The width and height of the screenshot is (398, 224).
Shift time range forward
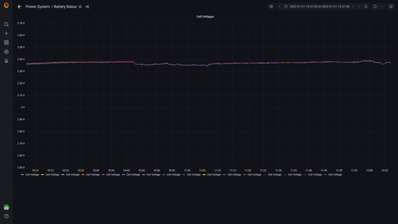(359, 7)
